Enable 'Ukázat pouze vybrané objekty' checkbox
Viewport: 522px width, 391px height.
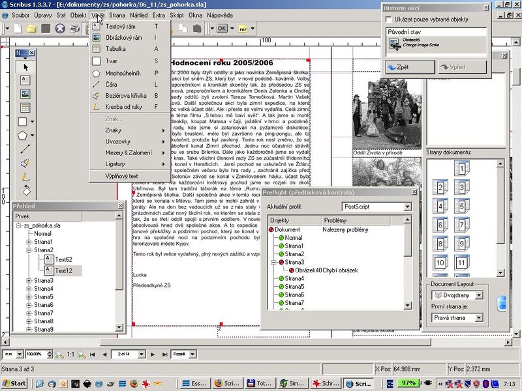(x=390, y=20)
